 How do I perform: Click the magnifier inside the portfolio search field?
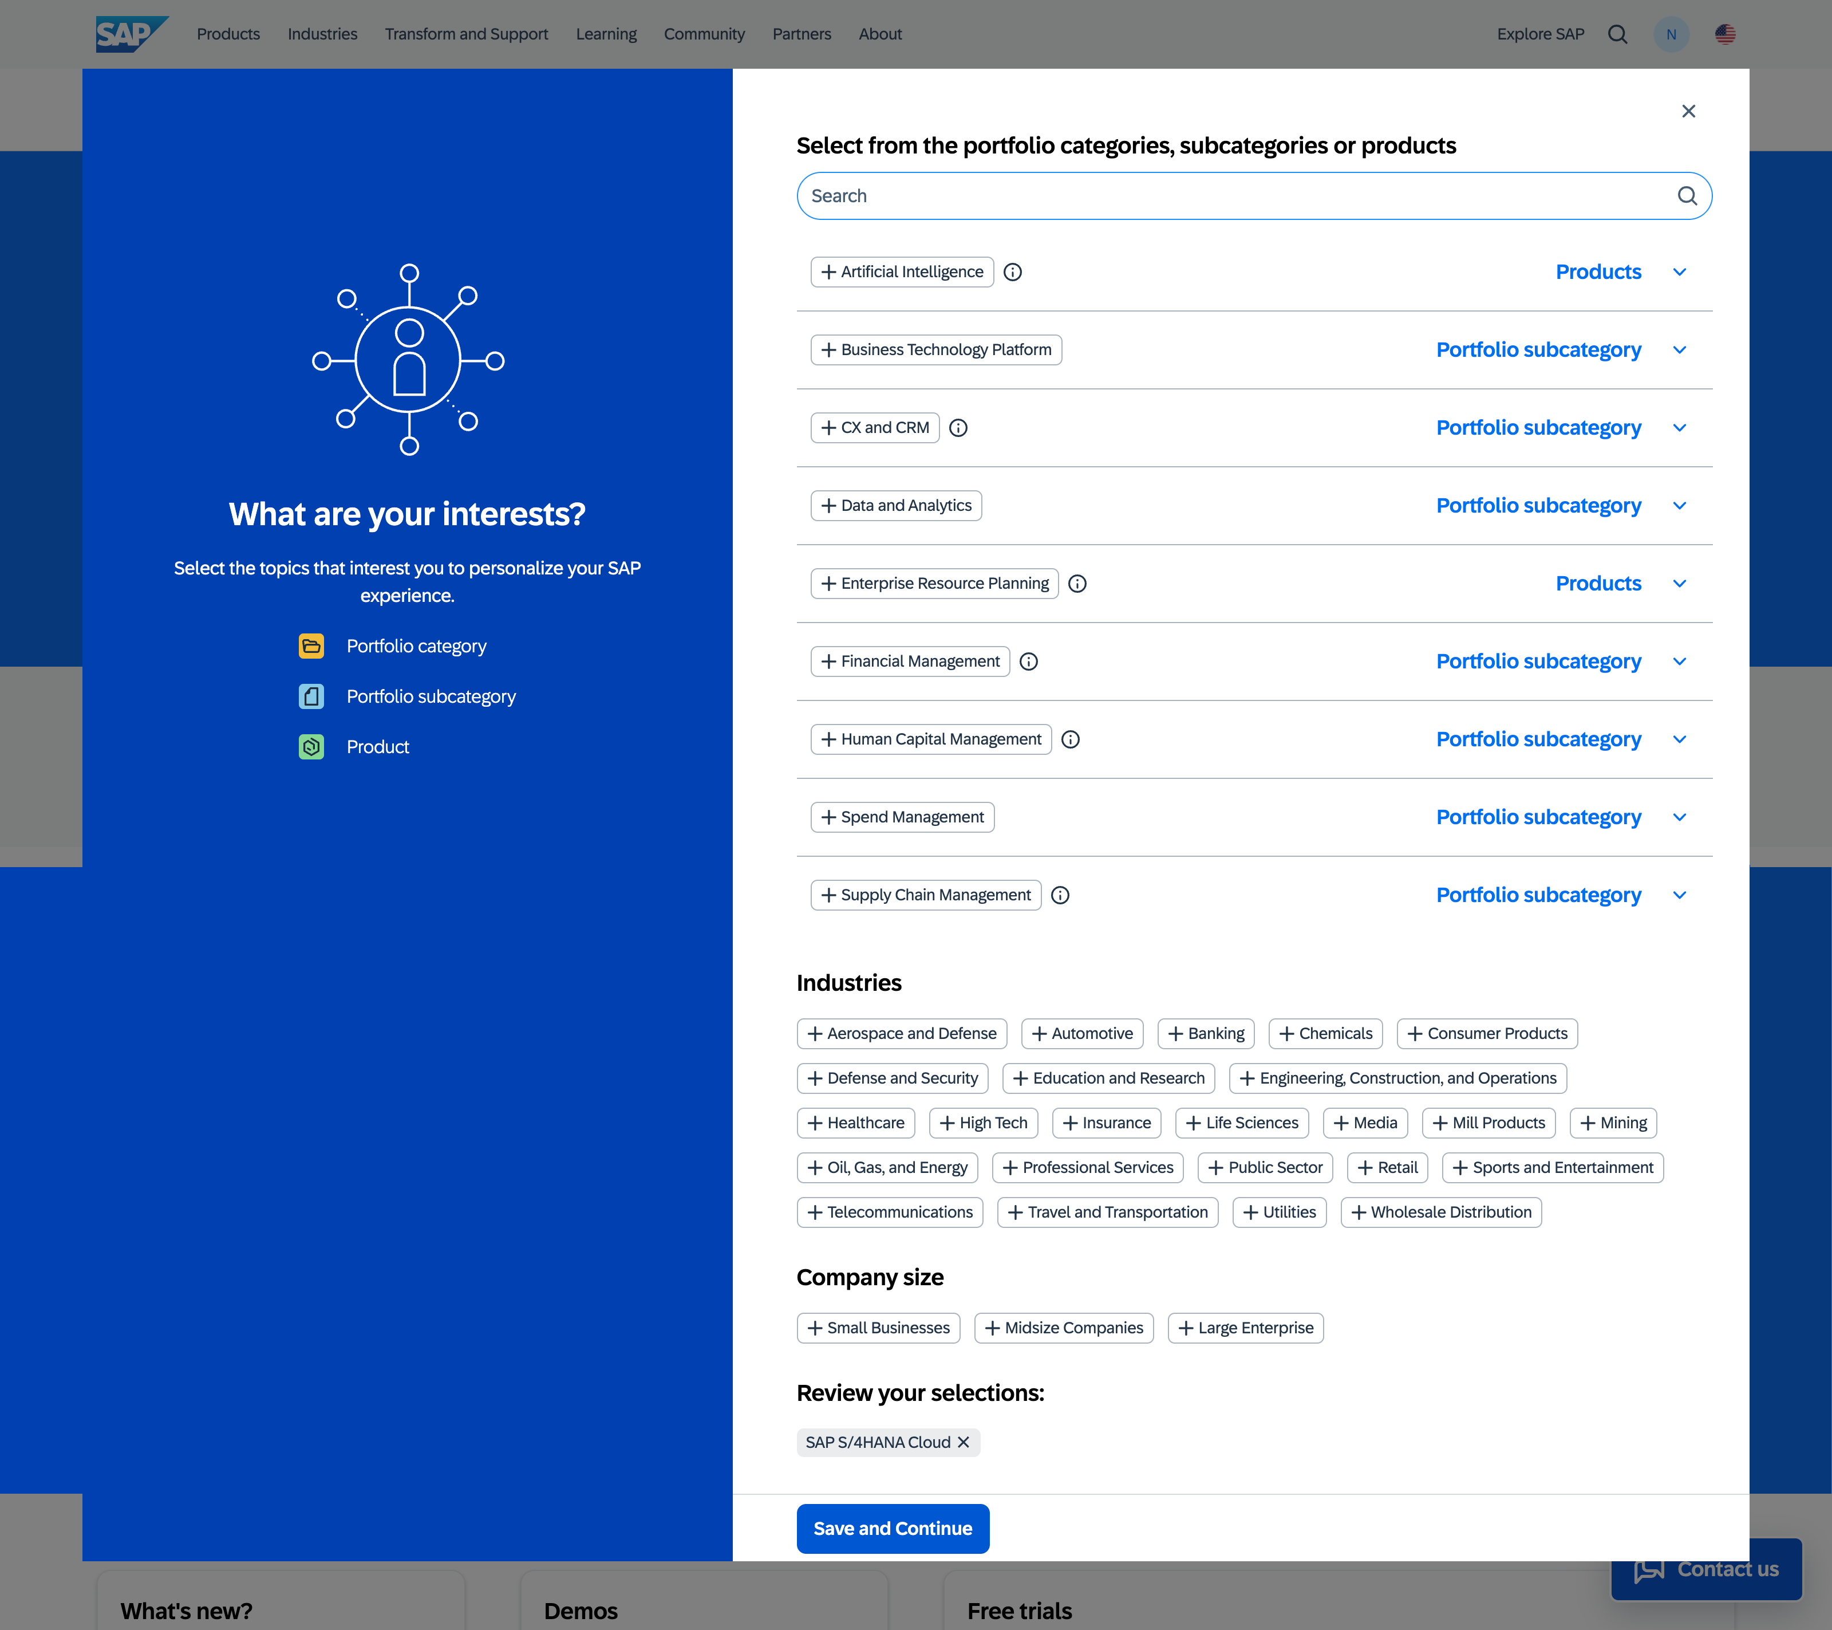[1687, 195]
